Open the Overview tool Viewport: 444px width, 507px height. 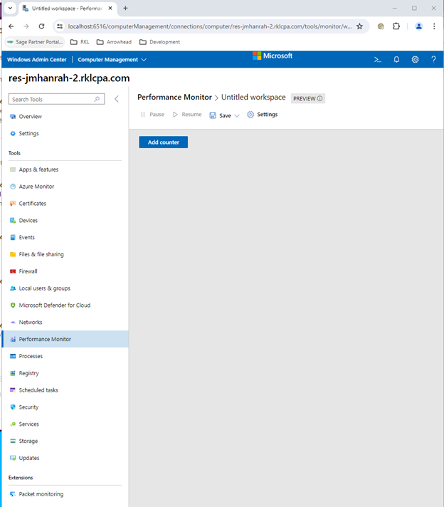[x=65, y=116]
